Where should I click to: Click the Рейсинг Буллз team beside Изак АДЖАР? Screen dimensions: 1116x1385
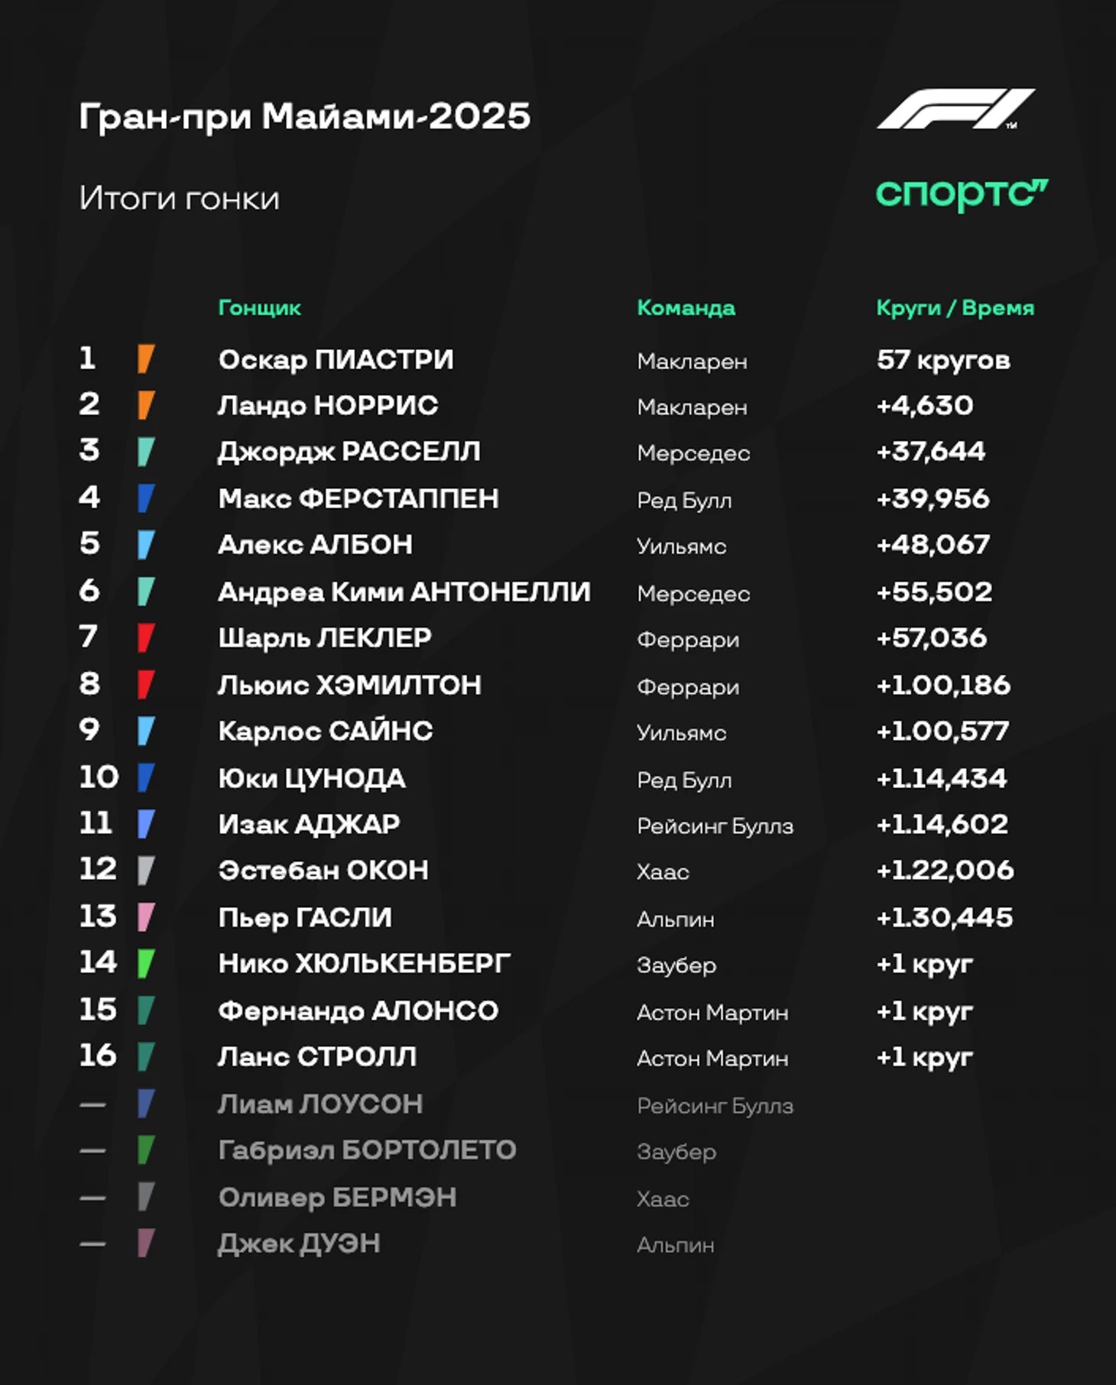coord(715,825)
